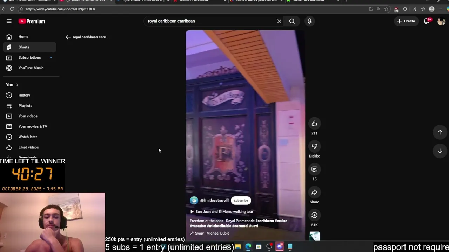Open Liked videos list
Image resolution: width=449 pixels, height=252 pixels.
pyautogui.click(x=29, y=147)
